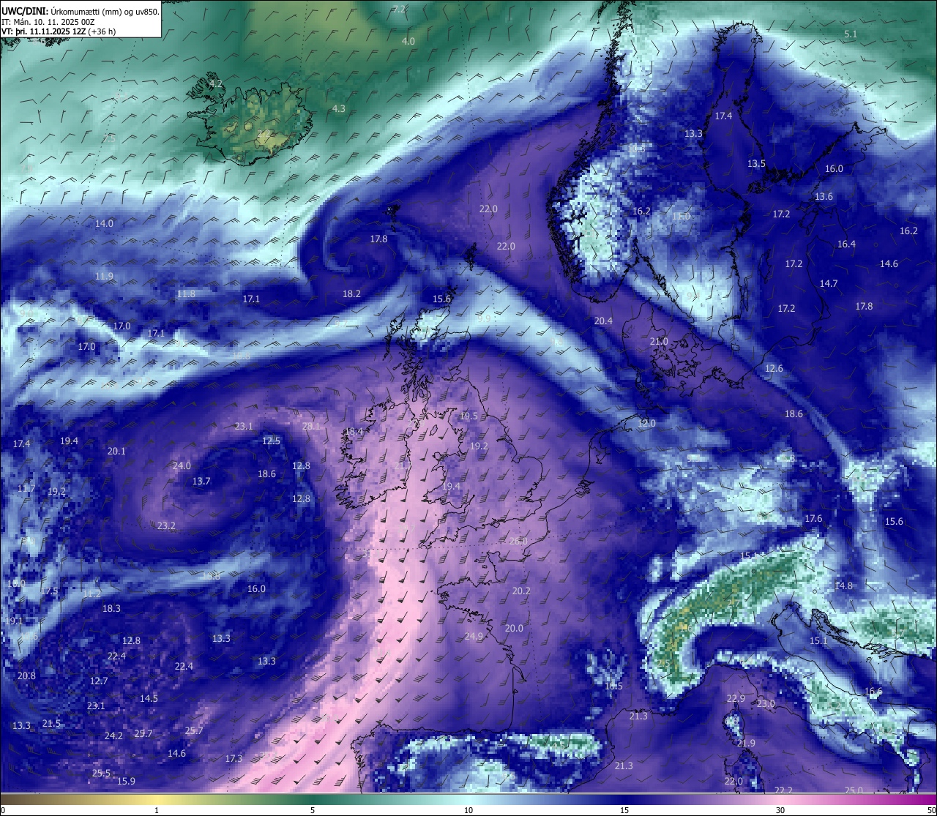Select the 21.9 value near Corsica
937x816 pixels.
(746, 744)
